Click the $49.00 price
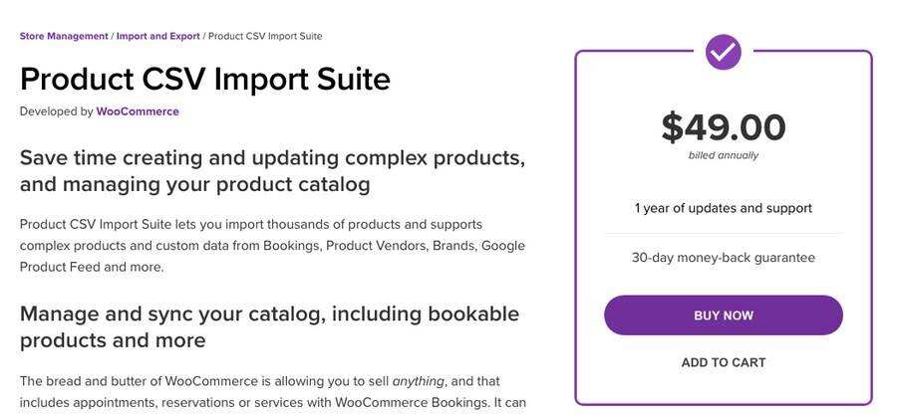This screenshot has width=897, height=418. (x=723, y=127)
